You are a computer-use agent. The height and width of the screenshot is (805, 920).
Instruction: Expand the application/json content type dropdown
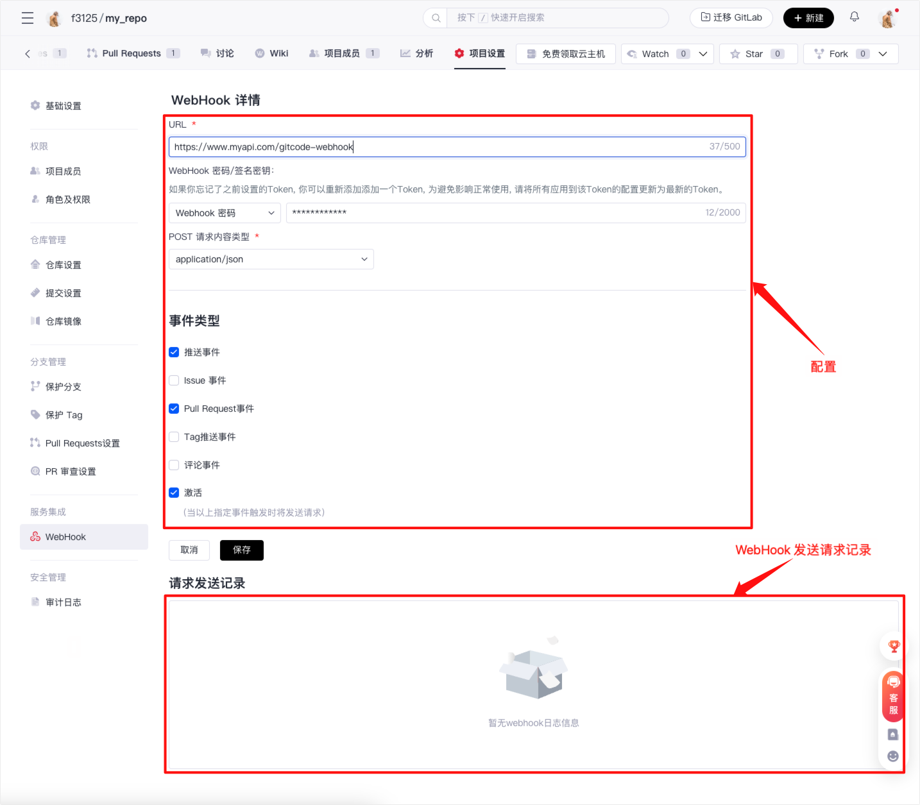click(271, 259)
